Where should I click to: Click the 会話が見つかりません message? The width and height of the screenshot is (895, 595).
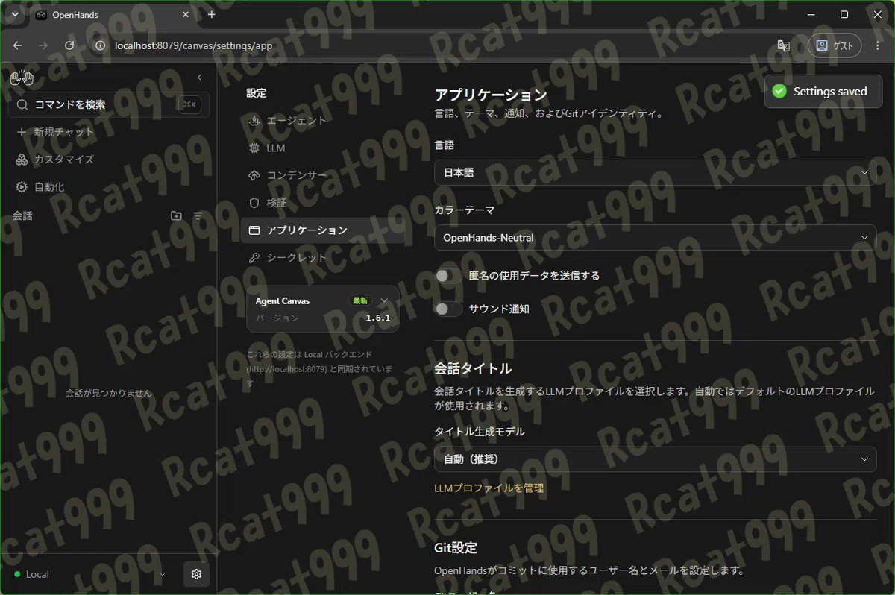tap(108, 393)
